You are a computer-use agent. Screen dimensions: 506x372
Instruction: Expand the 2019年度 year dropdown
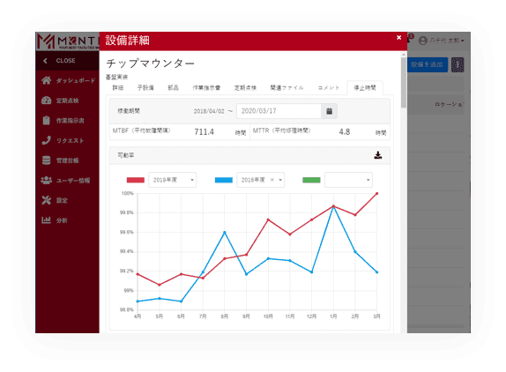pos(172,180)
